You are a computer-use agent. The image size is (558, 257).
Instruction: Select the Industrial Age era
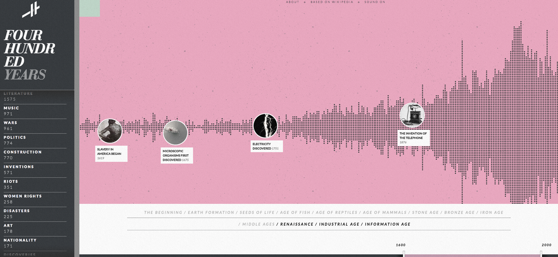pos(339,224)
